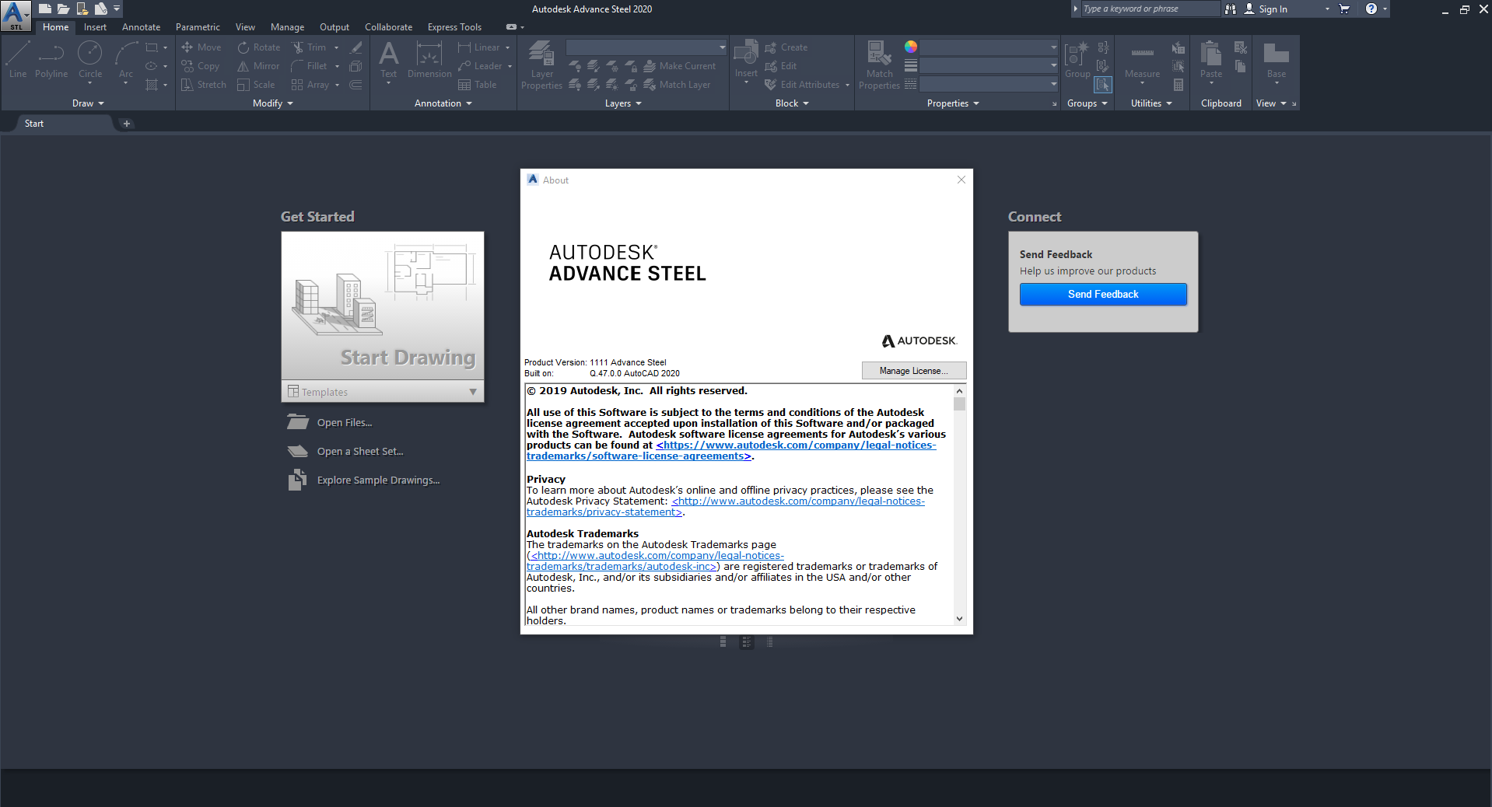
Task: Click Open a Sheet Set link
Action: click(x=345, y=451)
